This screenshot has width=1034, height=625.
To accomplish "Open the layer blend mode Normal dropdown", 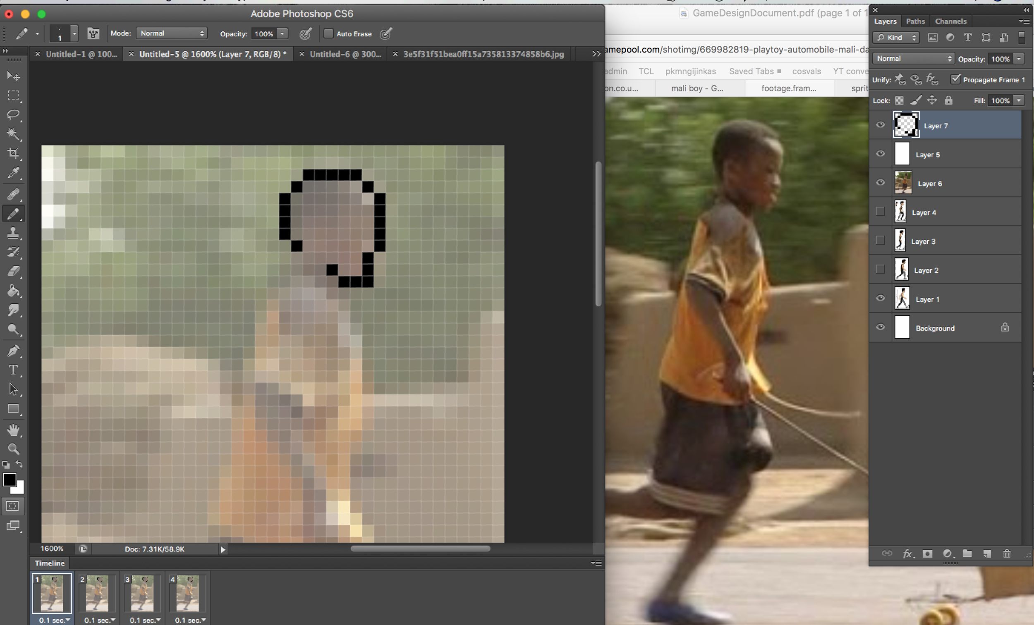I will point(913,59).
